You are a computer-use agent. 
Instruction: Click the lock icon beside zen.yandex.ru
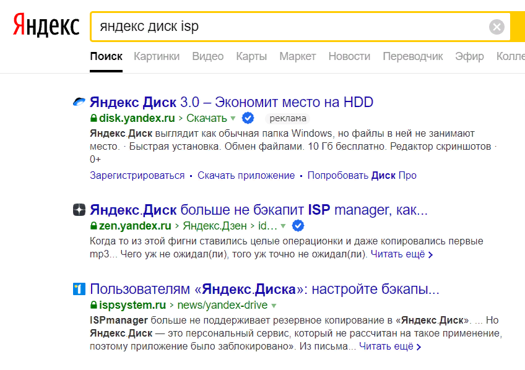[x=93, y=226]
